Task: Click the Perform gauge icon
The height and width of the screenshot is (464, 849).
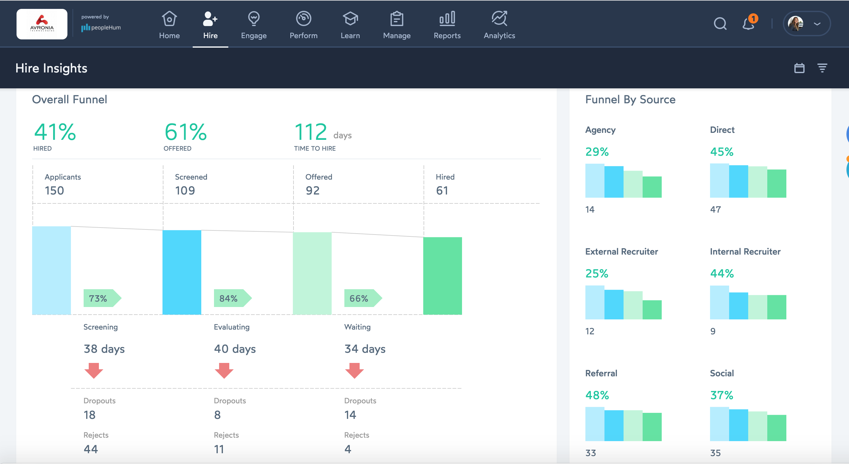Action: click(303, 19)
